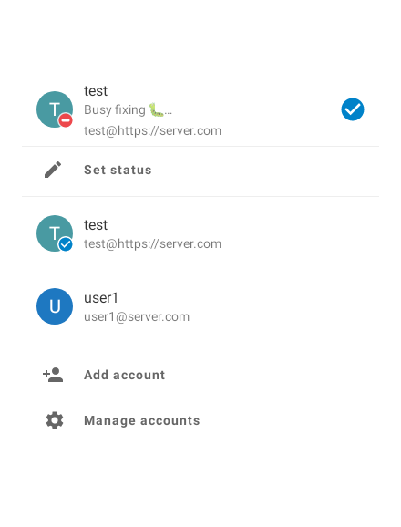Click the add-person icon for Add account
The width and height of the screenshot is (401, 527).
tap(53, 375)
